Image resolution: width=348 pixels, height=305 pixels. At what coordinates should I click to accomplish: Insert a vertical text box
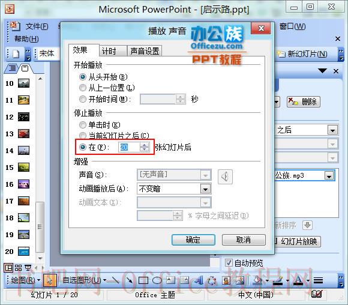(x=184, y=280)
